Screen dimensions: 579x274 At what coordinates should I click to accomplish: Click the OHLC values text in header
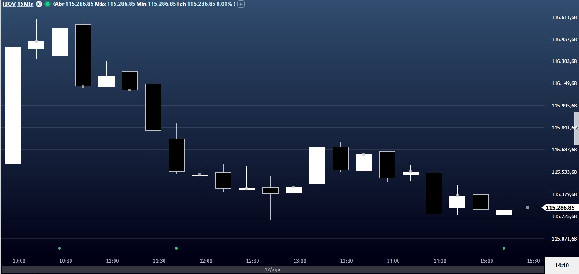pos(144,4)
